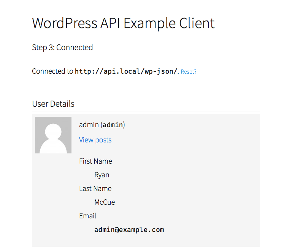Click the User Details heading
The image size is (292, 251).
coord(53,104)
